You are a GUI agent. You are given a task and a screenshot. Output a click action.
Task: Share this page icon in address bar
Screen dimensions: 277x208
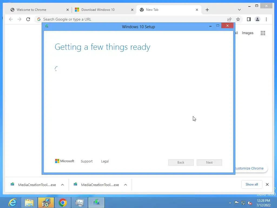pyautogui.click(x=229, y=19)
